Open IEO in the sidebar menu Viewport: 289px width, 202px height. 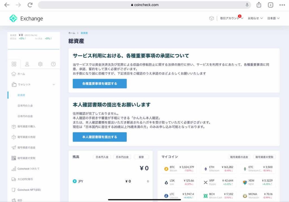20,200
